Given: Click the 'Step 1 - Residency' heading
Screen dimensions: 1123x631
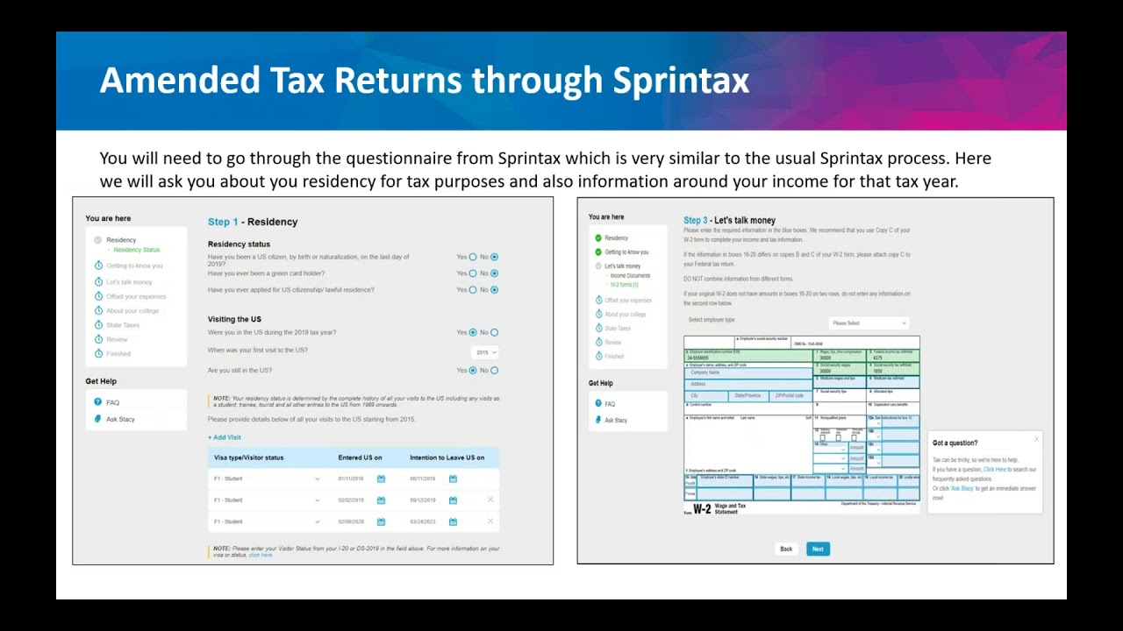Looking at the screenshot, I should [253, 222].
